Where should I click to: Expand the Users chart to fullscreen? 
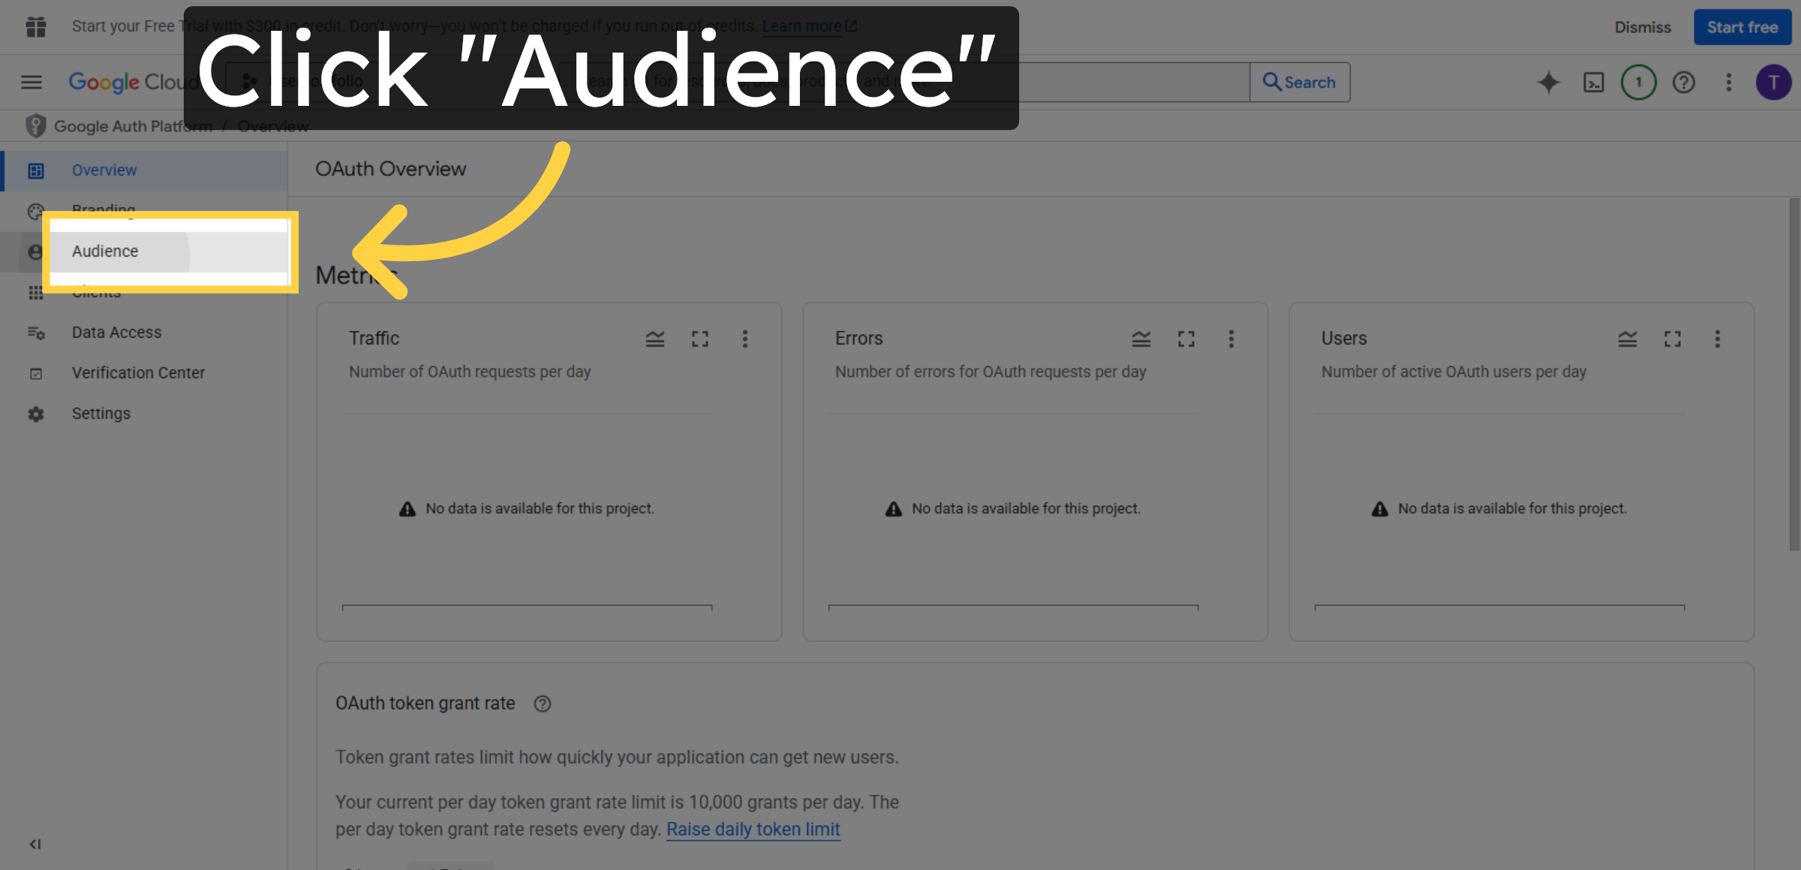coord(1673,339)
